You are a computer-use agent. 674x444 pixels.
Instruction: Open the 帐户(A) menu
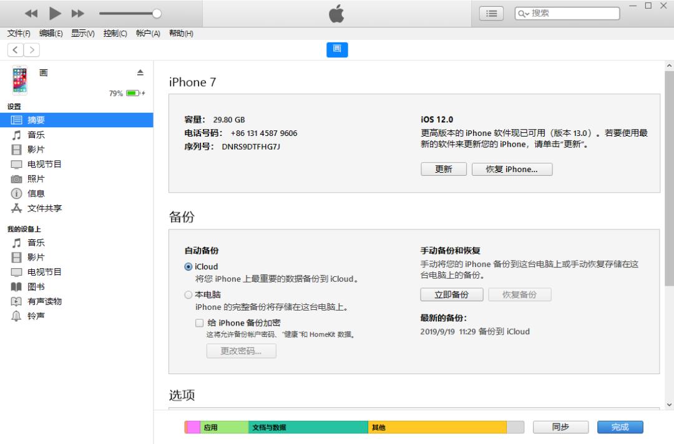click(147, 33)
